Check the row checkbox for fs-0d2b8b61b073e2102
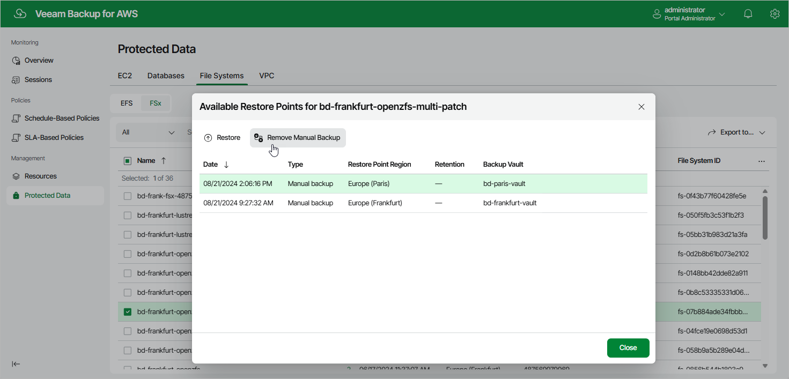 (x=128, y=254)
